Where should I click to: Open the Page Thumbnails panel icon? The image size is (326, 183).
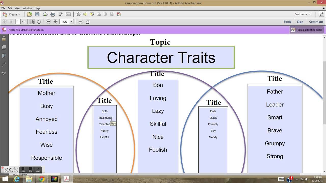pos(4,47)
